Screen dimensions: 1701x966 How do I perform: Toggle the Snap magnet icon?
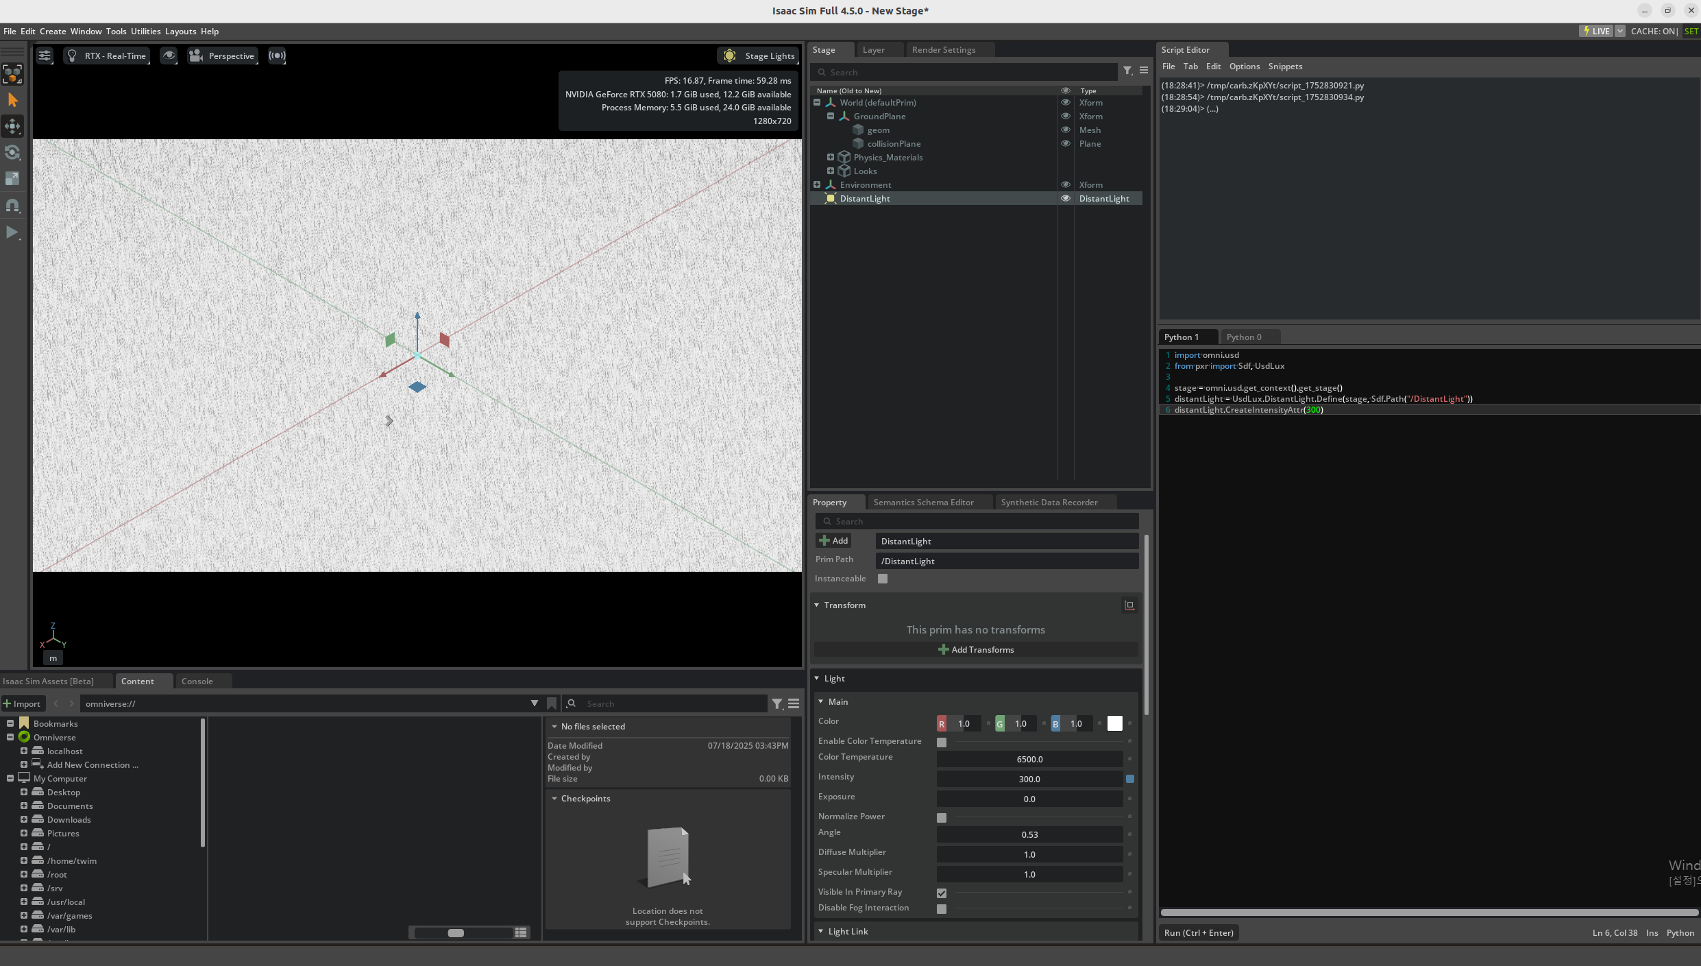coord(12,205)
